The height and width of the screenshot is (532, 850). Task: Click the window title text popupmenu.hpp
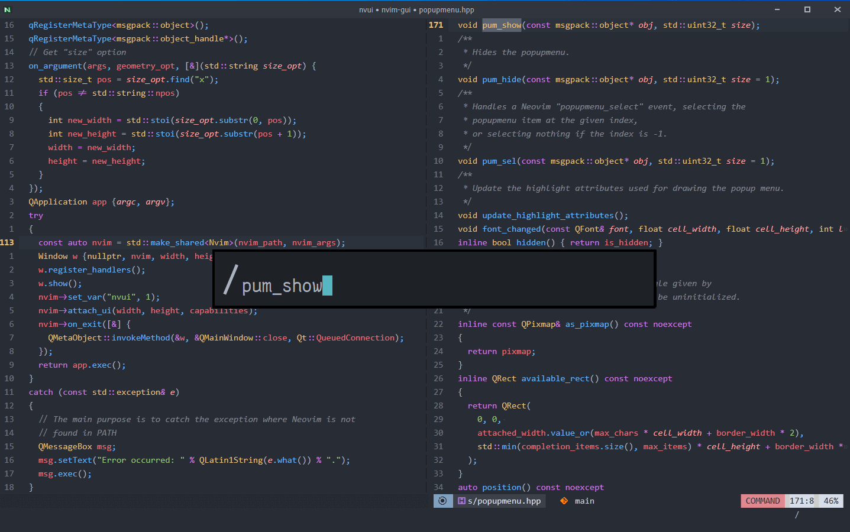pyautogui.click(x=447, y=9)
